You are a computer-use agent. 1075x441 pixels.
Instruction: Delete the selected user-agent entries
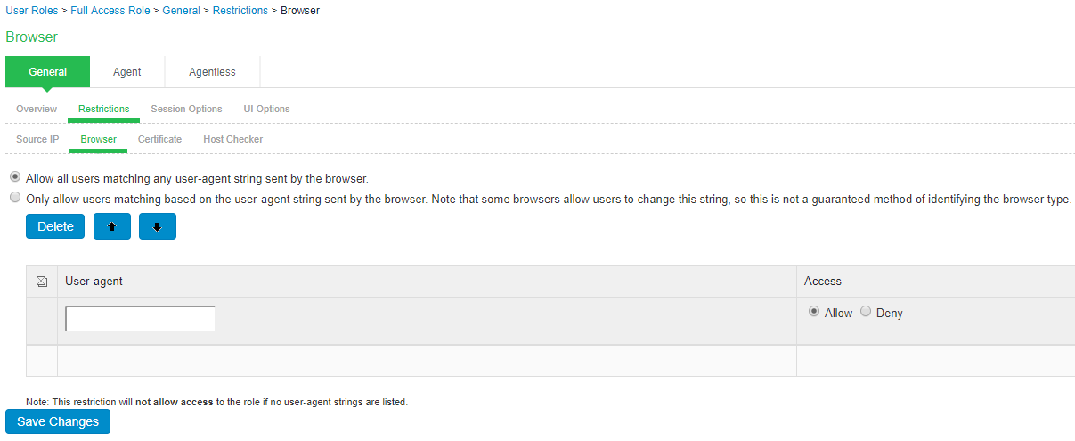(x=55, y=226)
